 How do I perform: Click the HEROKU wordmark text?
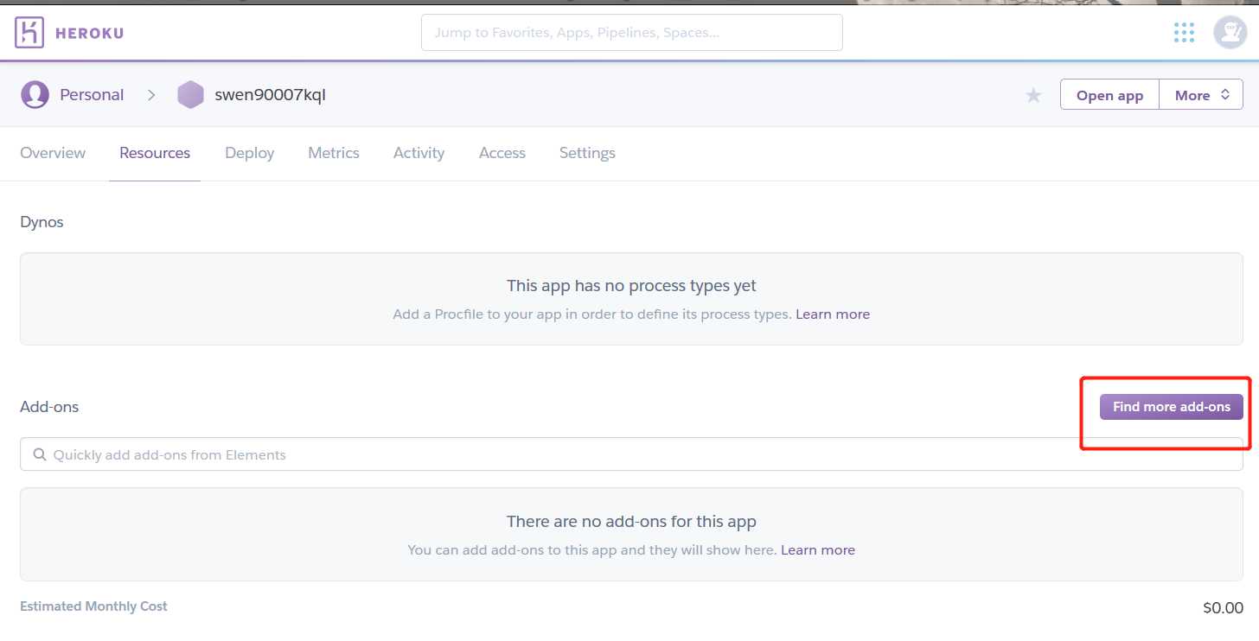pyautogui.click(x=89, y=34)
